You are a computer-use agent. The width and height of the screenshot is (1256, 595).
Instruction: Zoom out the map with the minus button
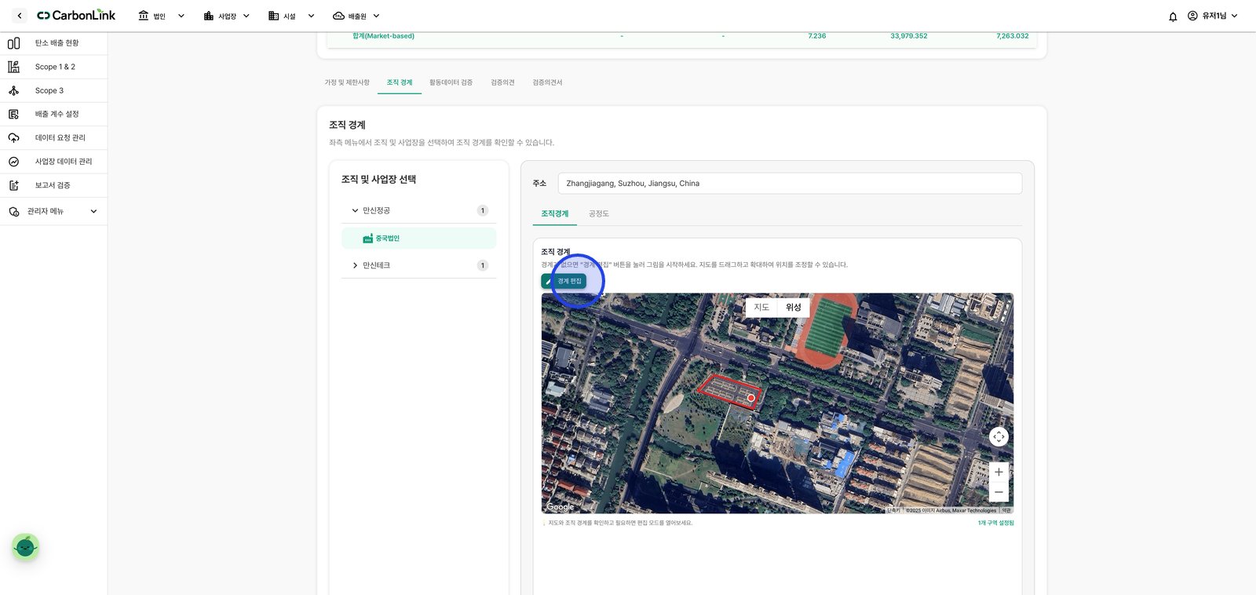click(999, 492)
